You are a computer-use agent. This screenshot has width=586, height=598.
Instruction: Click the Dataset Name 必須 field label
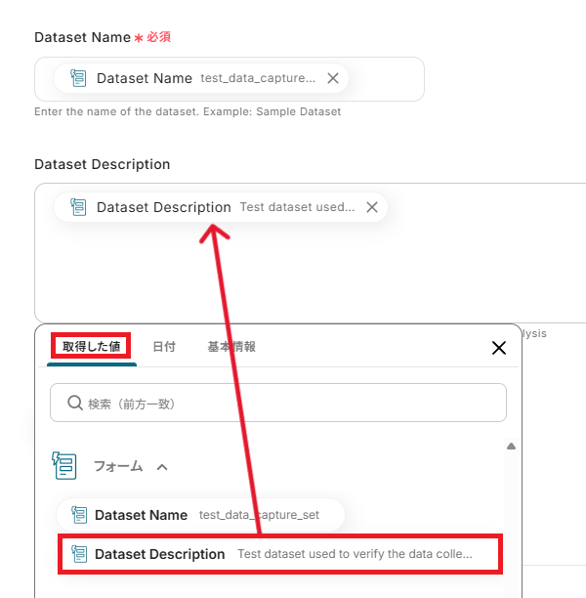[x=103, y=37]
